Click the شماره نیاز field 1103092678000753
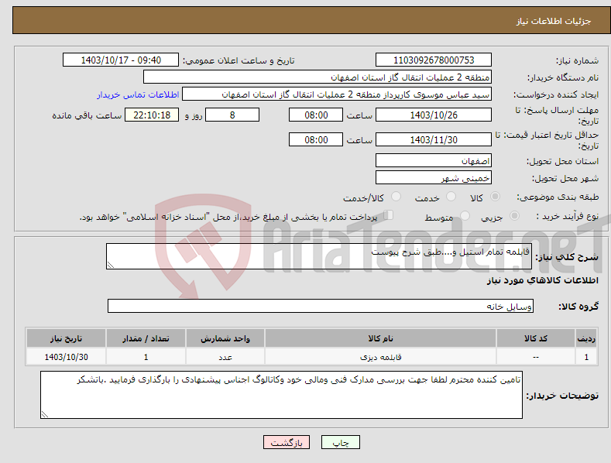Screen dimensions: 611x463 pyautogui.click(x=434, y=60)
